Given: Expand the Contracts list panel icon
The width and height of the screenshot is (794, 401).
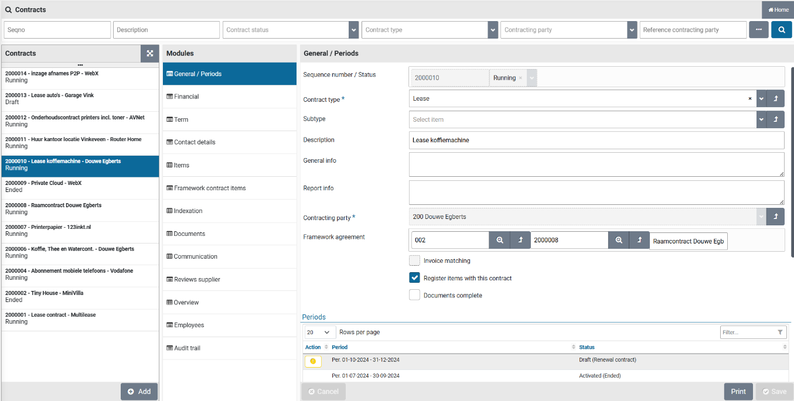Looking at the screenshot, I should 150,53.
